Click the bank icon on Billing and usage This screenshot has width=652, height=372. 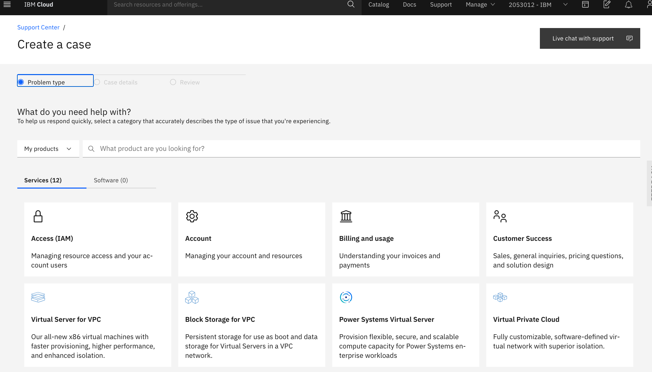tap(346, 216)
